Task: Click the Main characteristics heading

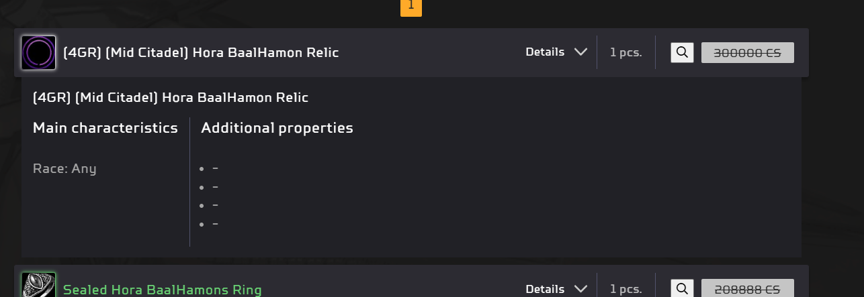Action: point(105,128)
